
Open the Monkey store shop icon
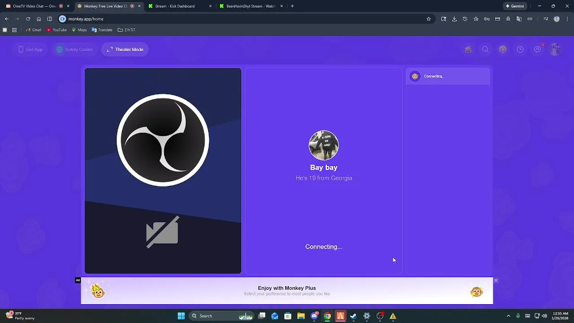click(x=468, y=49)
